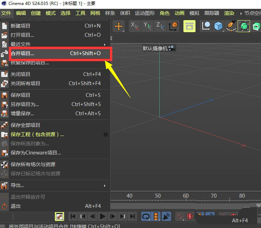The width and height of the screenshot is (261, 228).
Task: Add a blue cube primitive
Action: (219, 26)
